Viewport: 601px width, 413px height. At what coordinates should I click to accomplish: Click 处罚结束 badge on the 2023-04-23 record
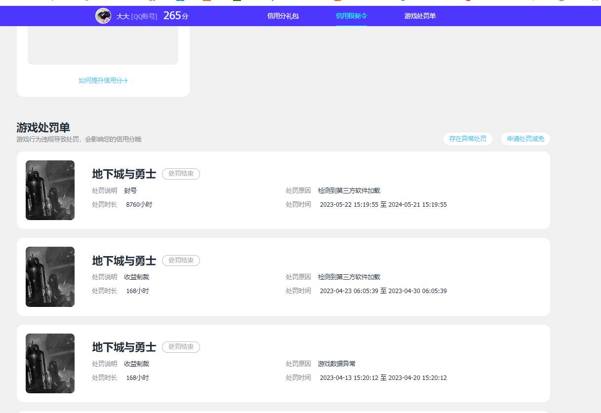pos(181,260)
